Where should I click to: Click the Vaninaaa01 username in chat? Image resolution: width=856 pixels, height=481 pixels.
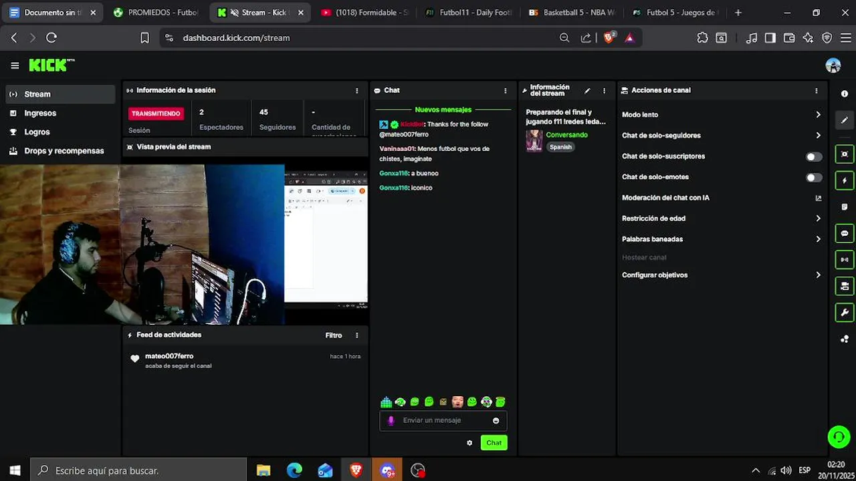coord(397,149)
